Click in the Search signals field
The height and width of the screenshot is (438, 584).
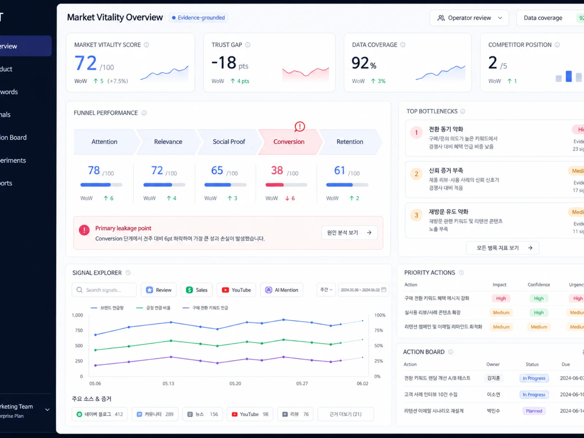pyautogui.click(x=104, y=290)
